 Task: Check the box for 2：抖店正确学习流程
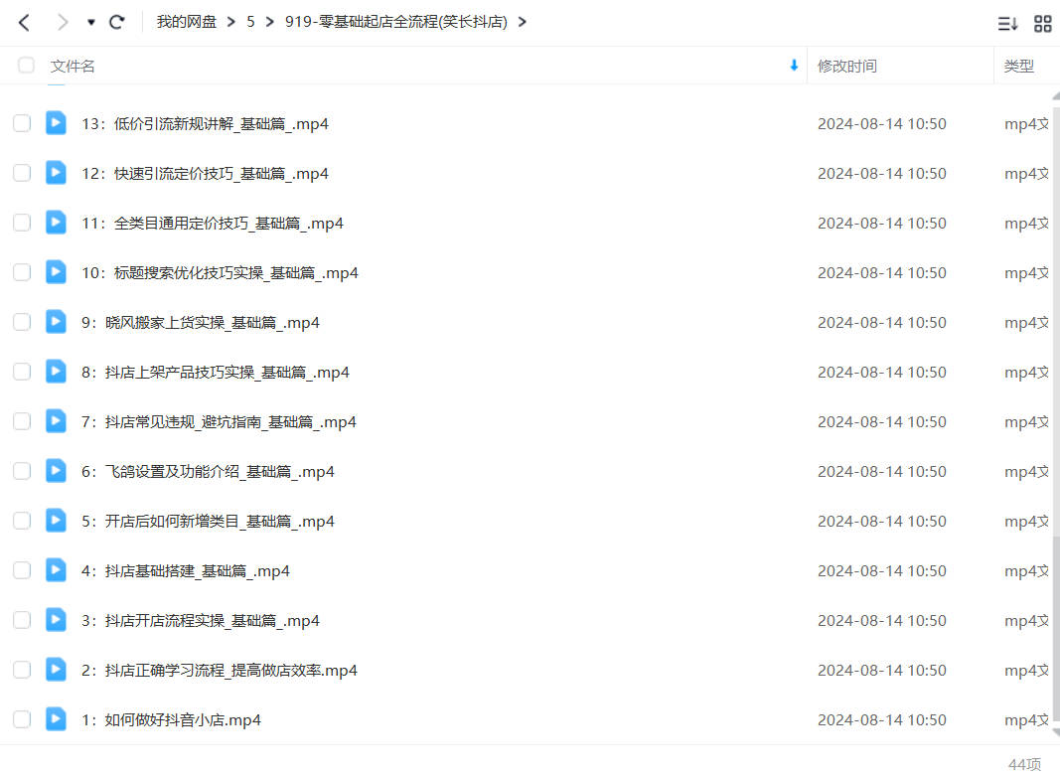click(22, 670)
